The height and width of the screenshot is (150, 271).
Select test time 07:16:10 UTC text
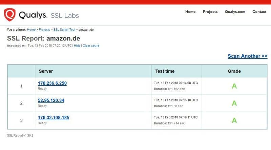[176, 100]
